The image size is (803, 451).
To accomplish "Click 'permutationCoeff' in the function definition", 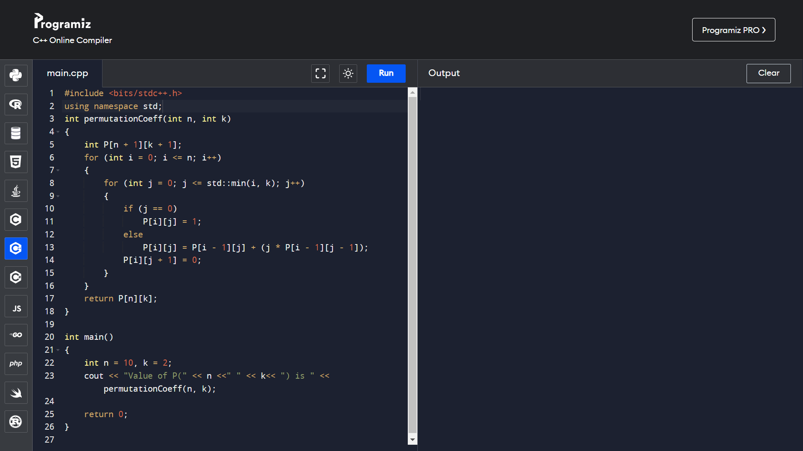I will [x=123, y=119].
